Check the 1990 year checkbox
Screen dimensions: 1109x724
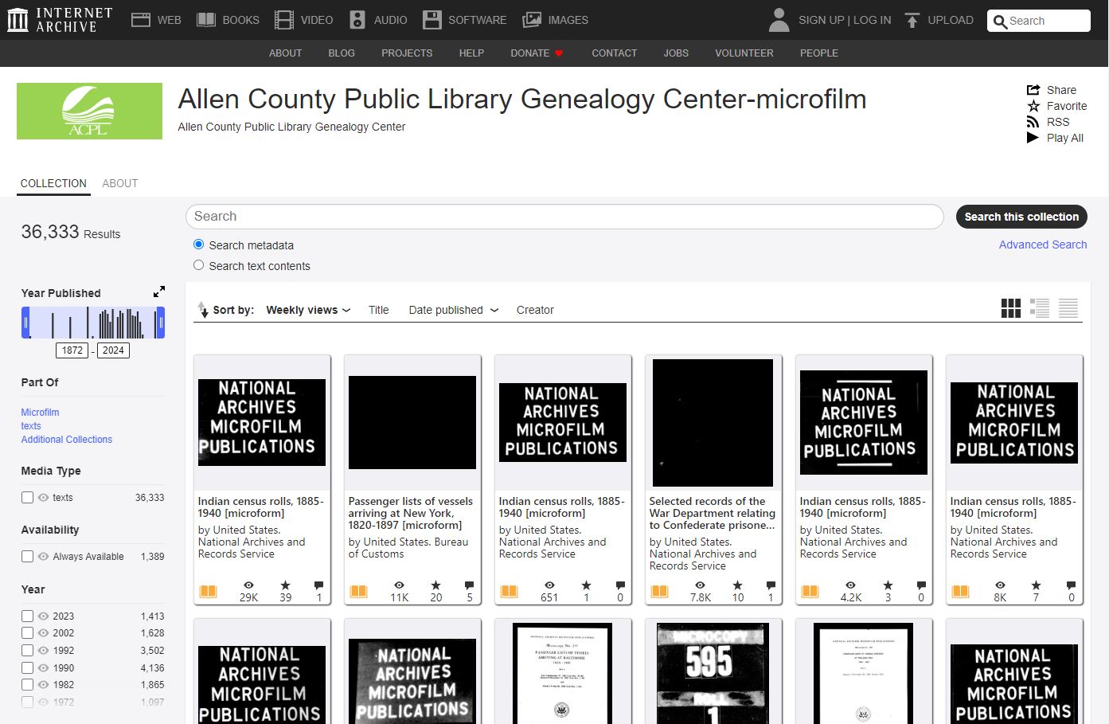27,668
